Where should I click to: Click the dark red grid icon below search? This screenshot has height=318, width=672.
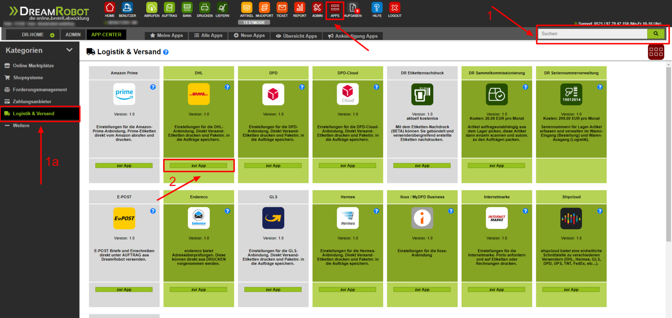[x=656, y=52]
